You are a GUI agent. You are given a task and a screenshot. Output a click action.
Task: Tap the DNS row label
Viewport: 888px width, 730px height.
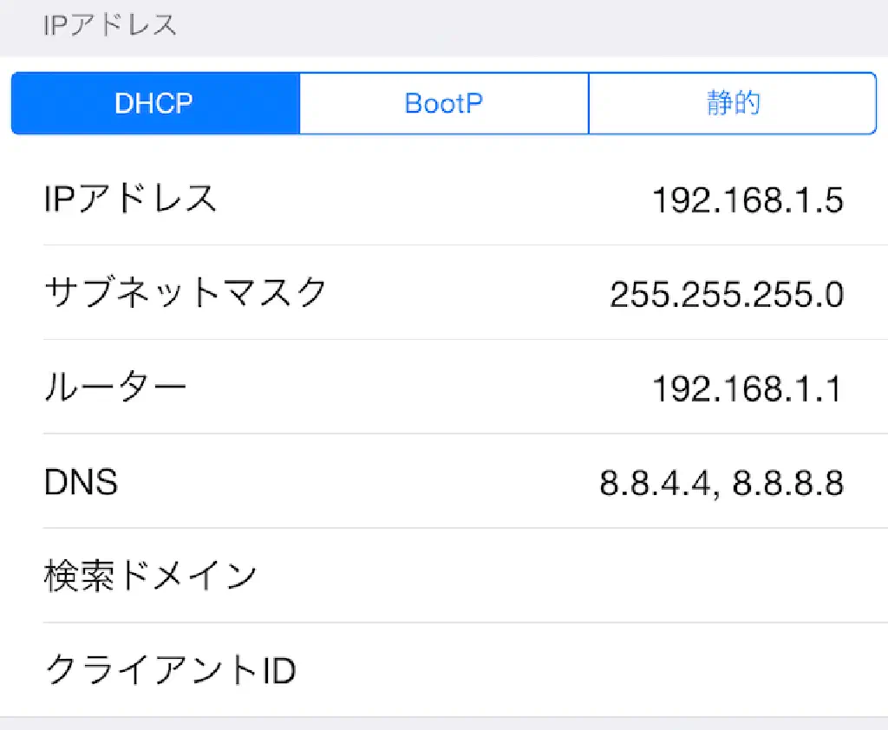[81, 482]
